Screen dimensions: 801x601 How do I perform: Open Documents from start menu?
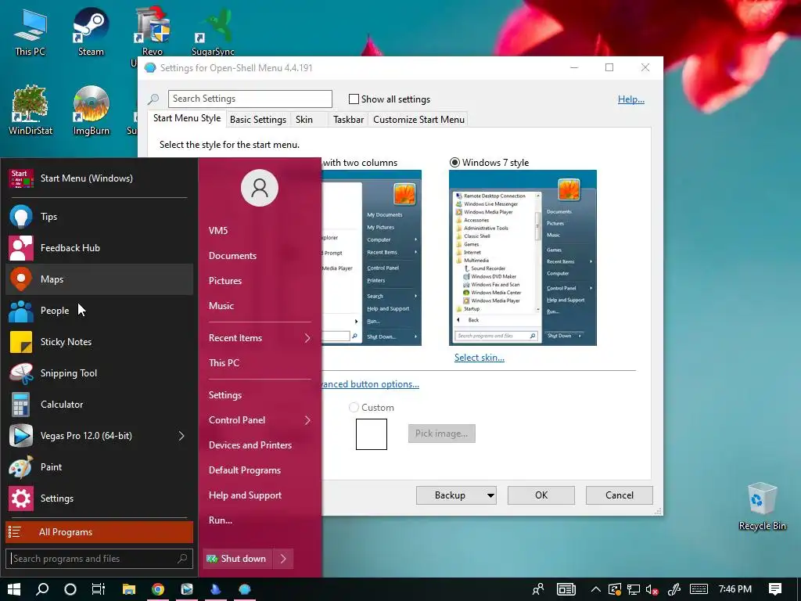coord(232,256)
